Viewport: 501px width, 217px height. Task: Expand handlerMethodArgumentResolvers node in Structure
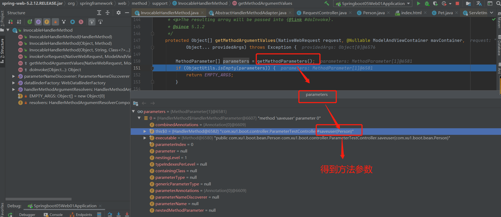[x=13, y=89]
